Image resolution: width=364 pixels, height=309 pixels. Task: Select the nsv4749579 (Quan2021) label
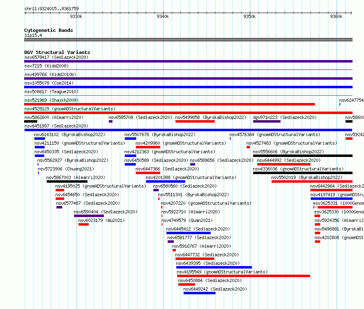[187, 220]
